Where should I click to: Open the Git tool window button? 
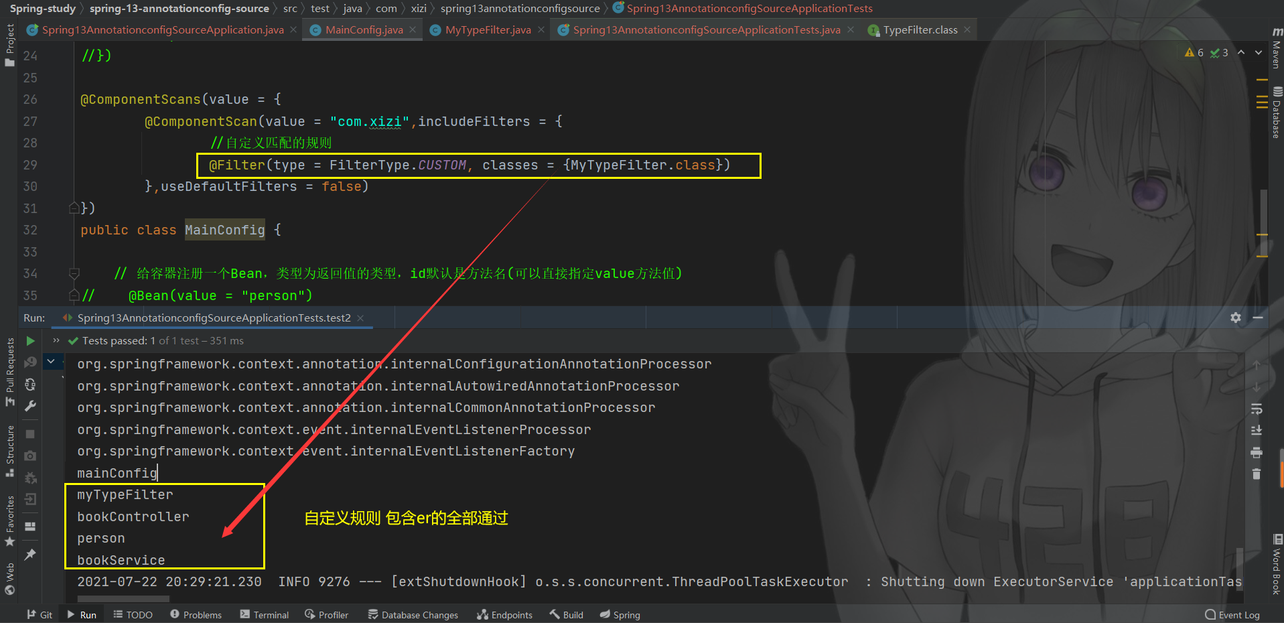pos(40,614)
